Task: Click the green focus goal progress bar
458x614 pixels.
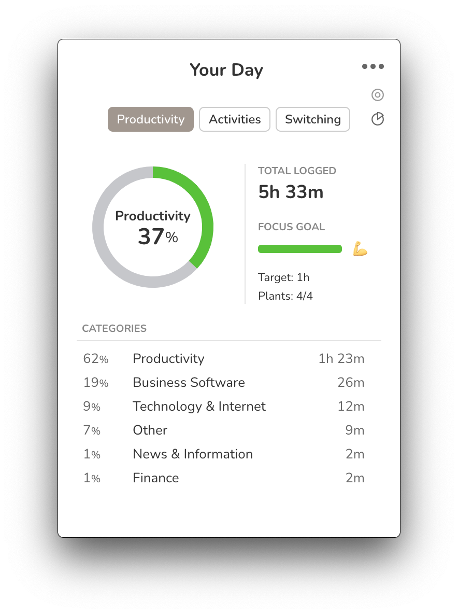Action: pos(300,249)
